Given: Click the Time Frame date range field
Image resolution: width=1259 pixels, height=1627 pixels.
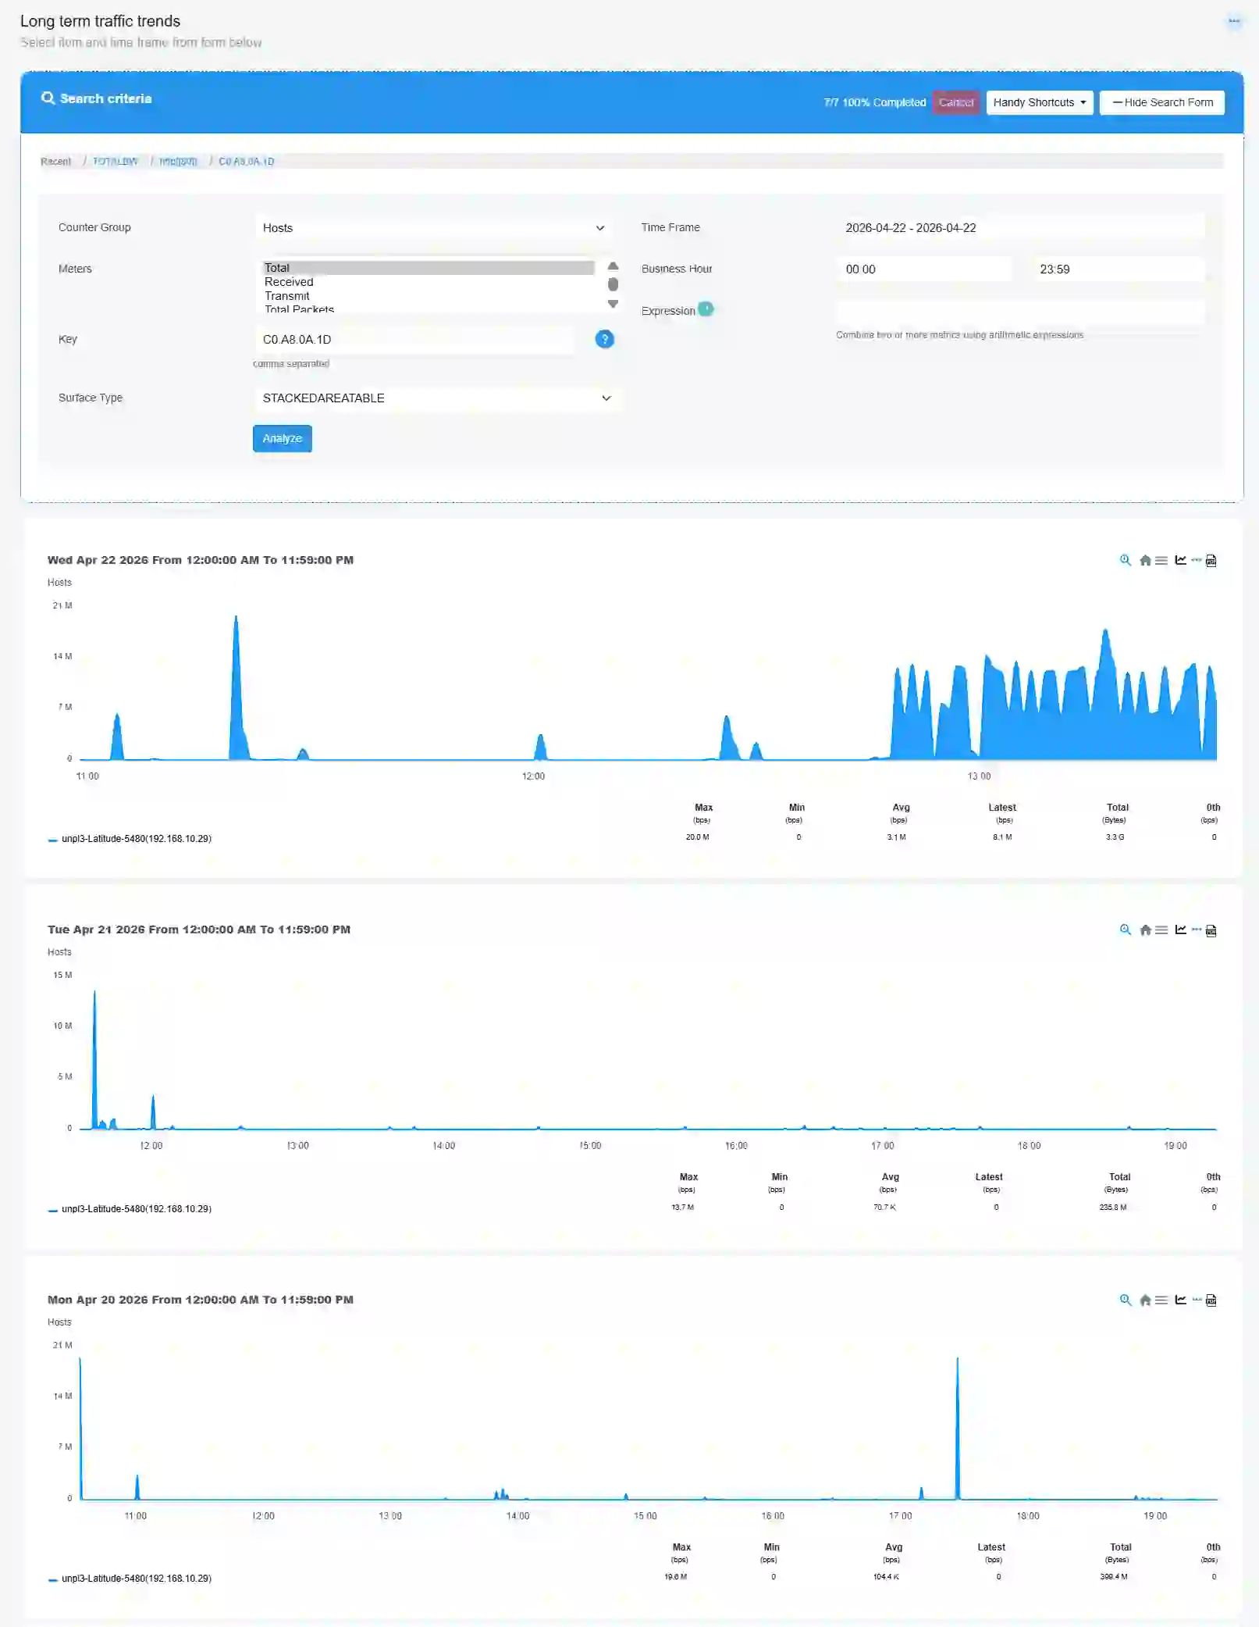Looking at the screenshot, I should click(x=1020, y=228).
